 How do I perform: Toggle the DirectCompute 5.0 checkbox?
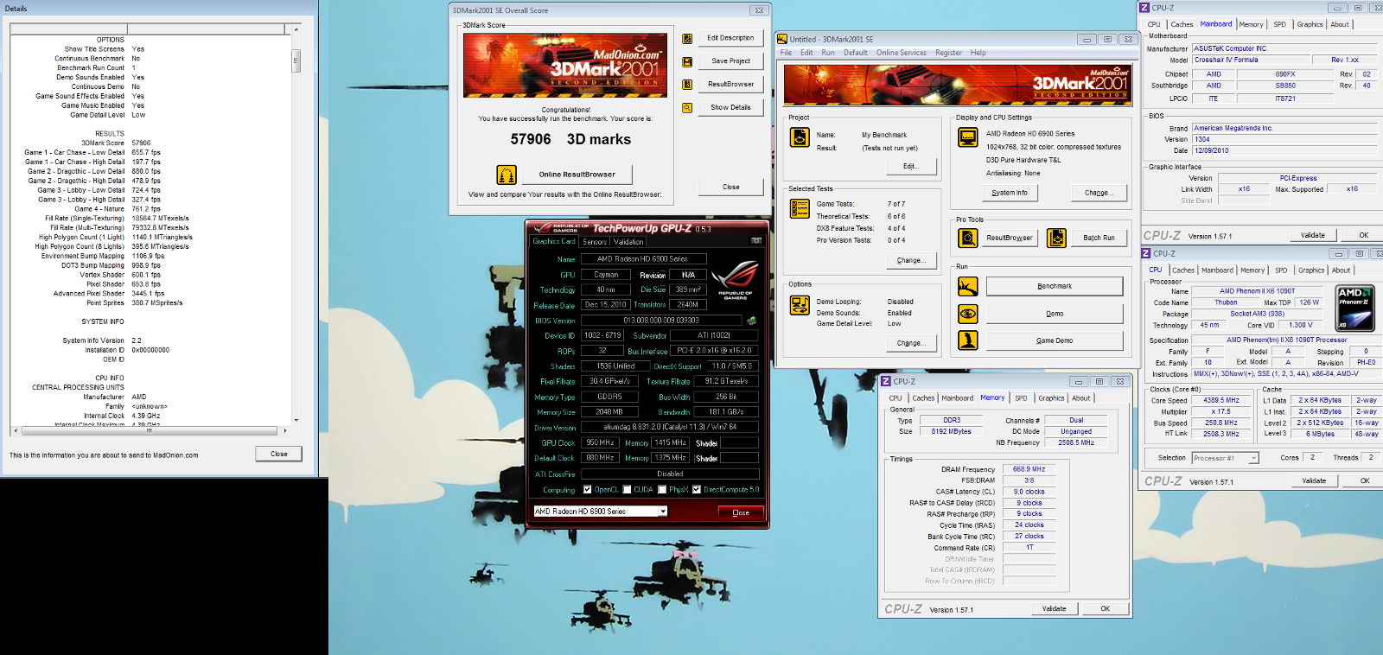tap(697, 490)
